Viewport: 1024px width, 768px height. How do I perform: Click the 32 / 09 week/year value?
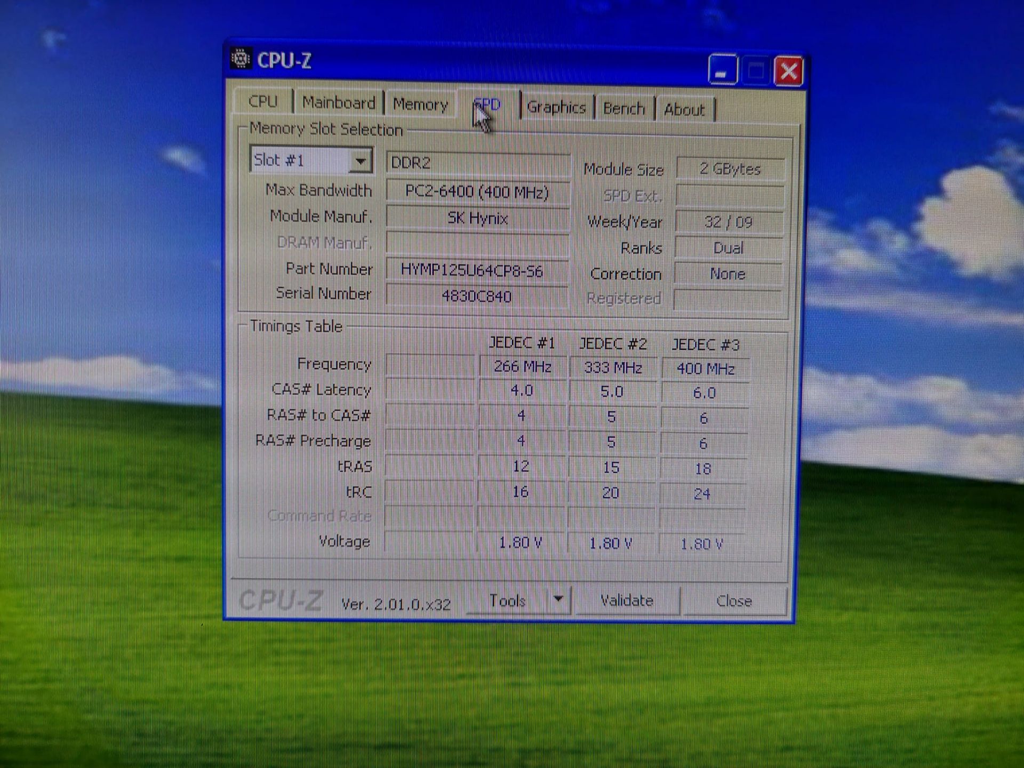pyautogui.click(x=729, y=222)
